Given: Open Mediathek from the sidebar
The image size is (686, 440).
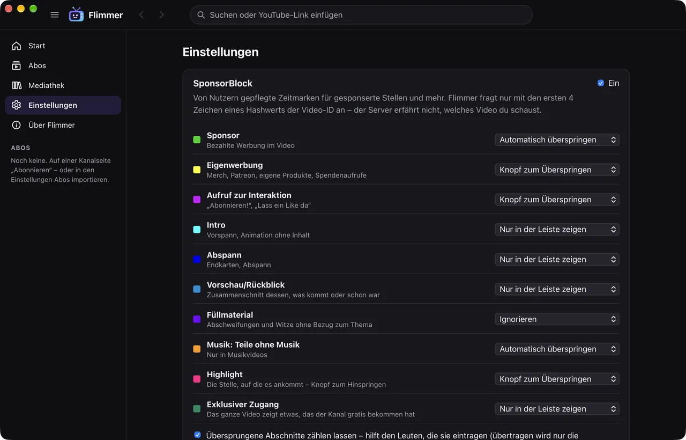Looking at the screenshot, I should click(x=63, y=85).
